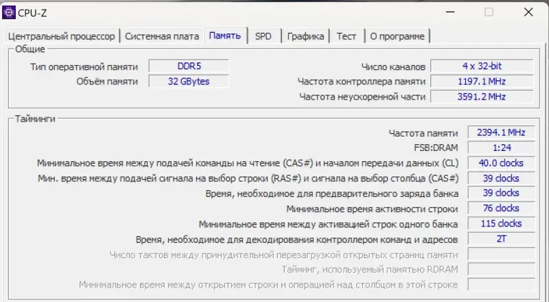Open the Центральный процессор tab

coord(61,36)
